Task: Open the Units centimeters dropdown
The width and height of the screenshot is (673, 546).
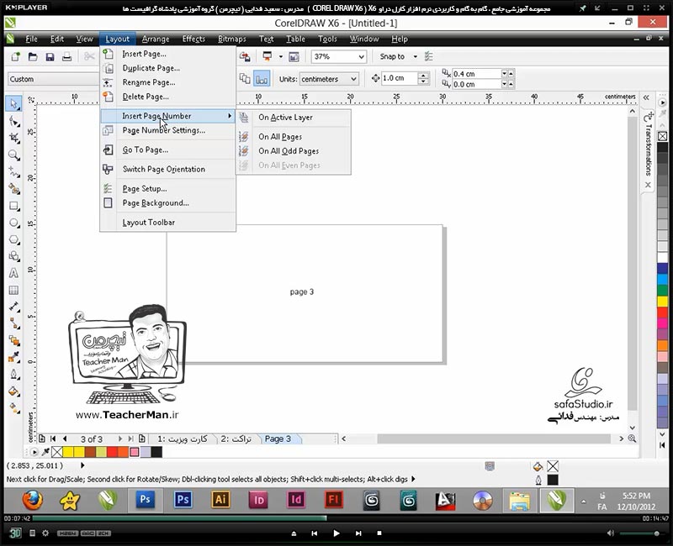Action: pyautogui.click(x=353, y=79)
